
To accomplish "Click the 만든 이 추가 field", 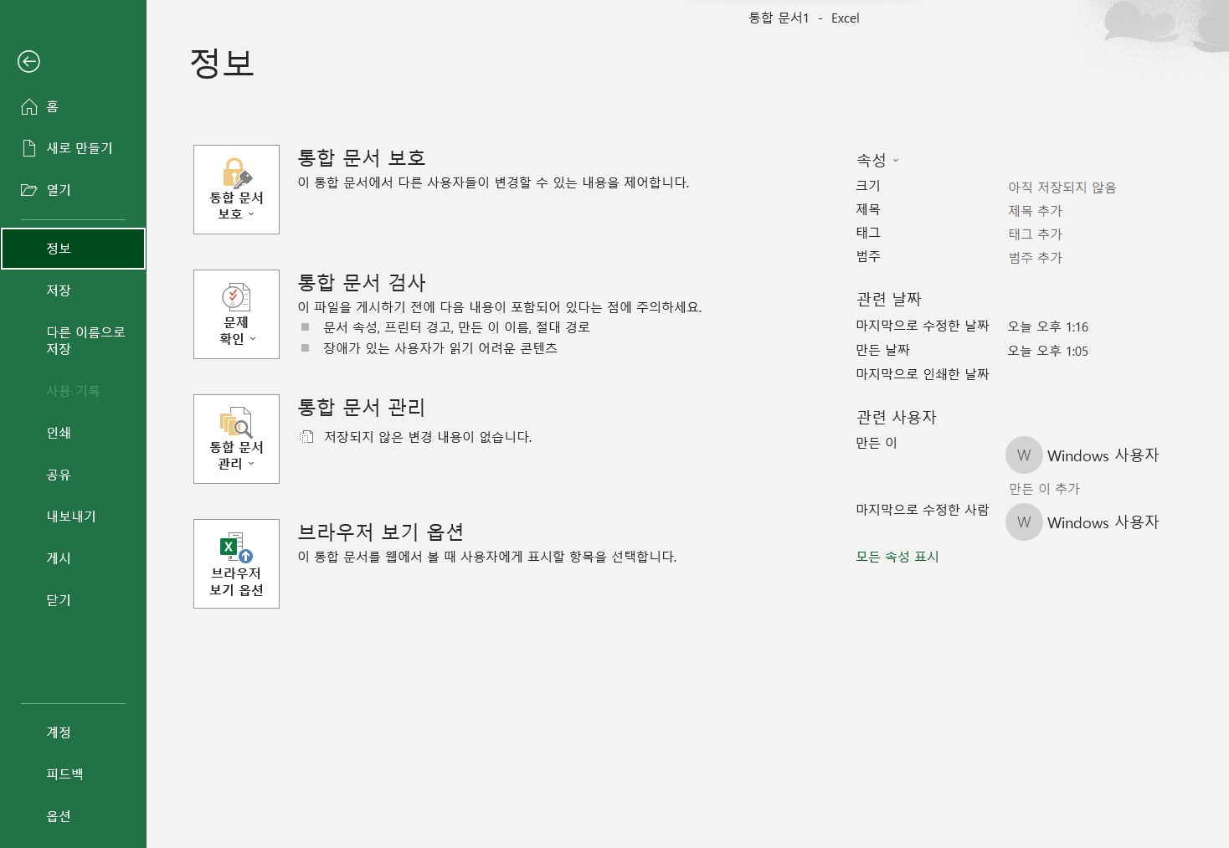I will click(1044, 489).
